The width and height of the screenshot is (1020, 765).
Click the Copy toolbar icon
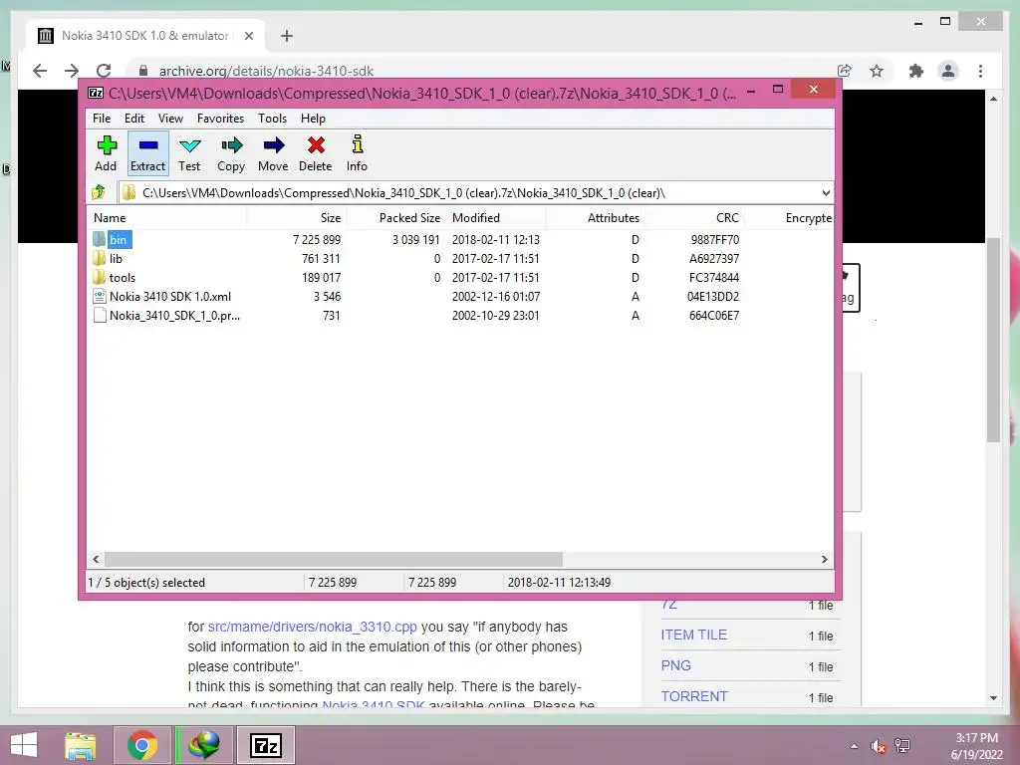231,153
